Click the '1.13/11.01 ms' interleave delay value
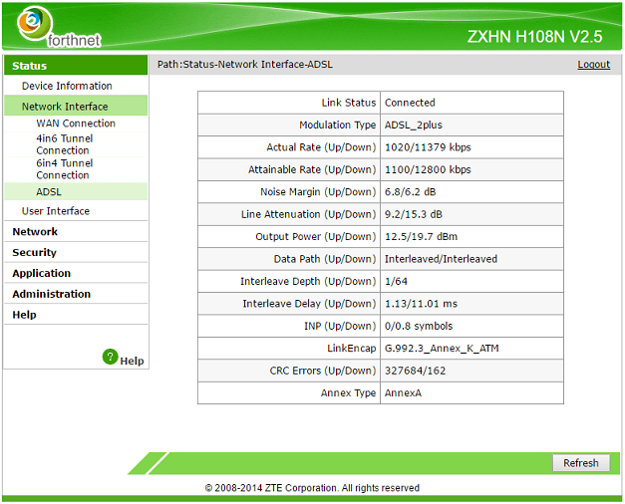Screen dimensions: 625x504 [421, 303]
